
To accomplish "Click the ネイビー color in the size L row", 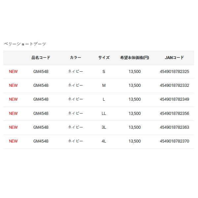I will (76, 99).
